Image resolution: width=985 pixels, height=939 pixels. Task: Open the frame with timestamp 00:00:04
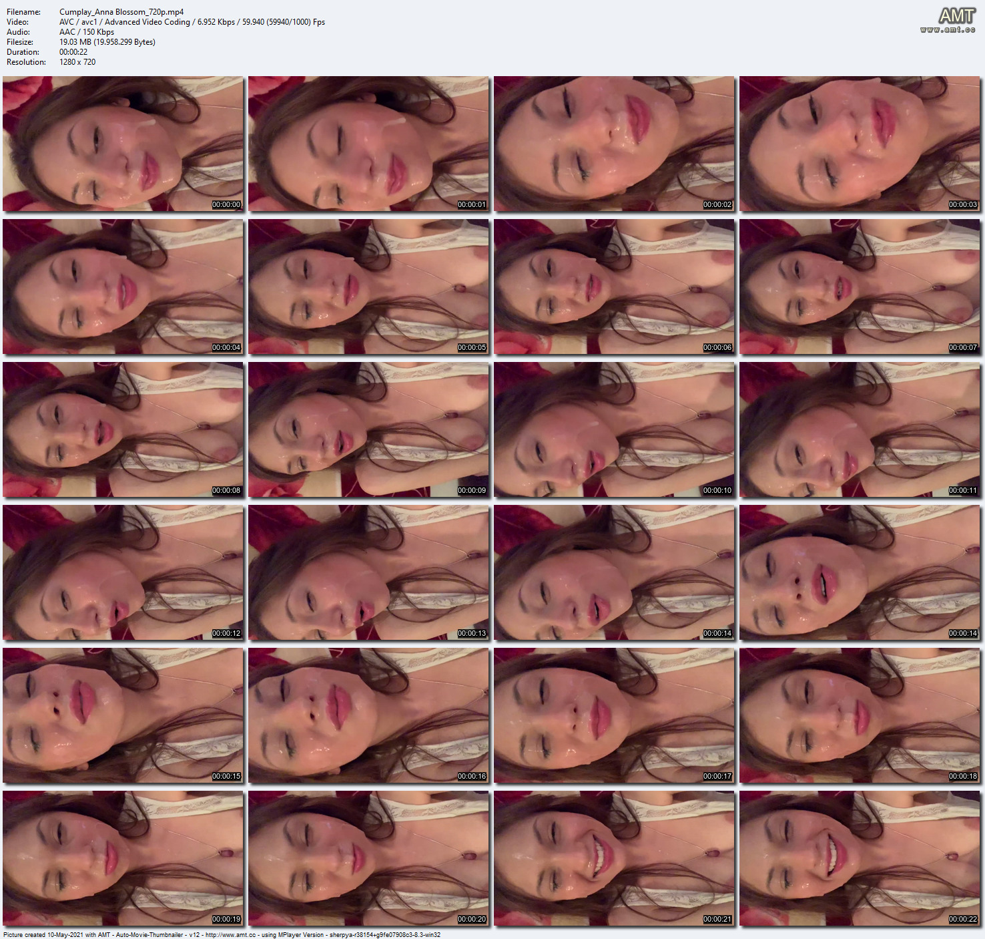[123, 287]
